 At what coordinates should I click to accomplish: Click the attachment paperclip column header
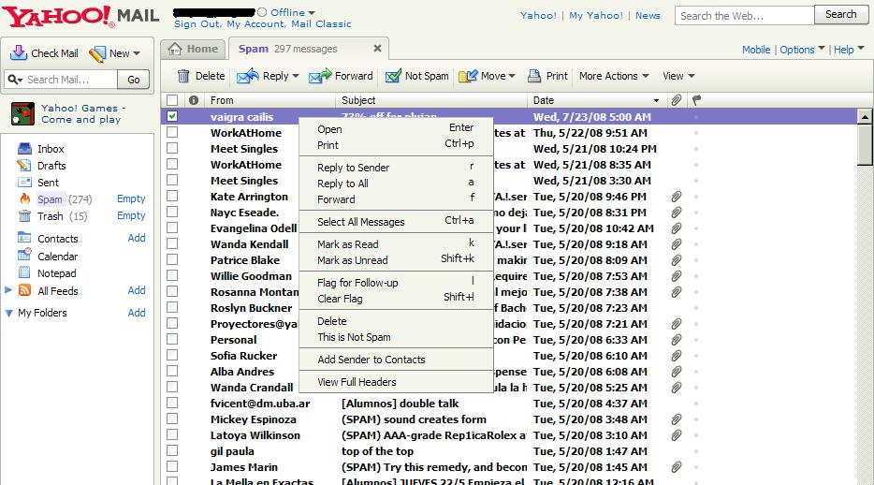coord(677,100)
